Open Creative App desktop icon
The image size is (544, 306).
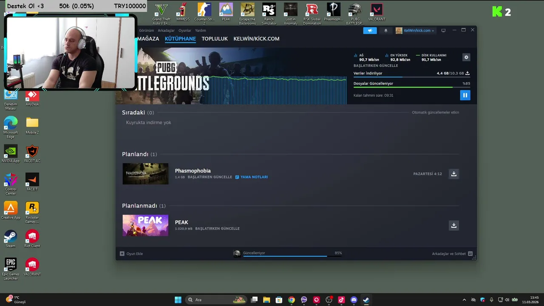click(11, 210)
